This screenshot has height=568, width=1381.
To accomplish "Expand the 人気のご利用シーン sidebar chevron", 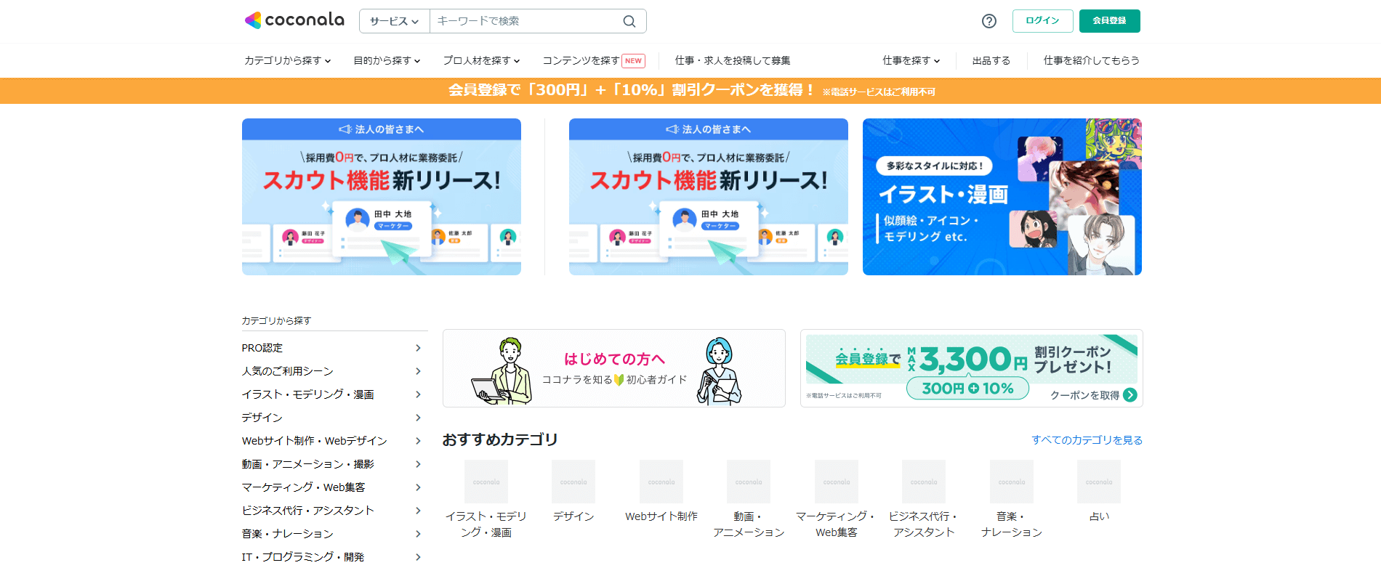I will pyautogui.click(x=418, y=371).
